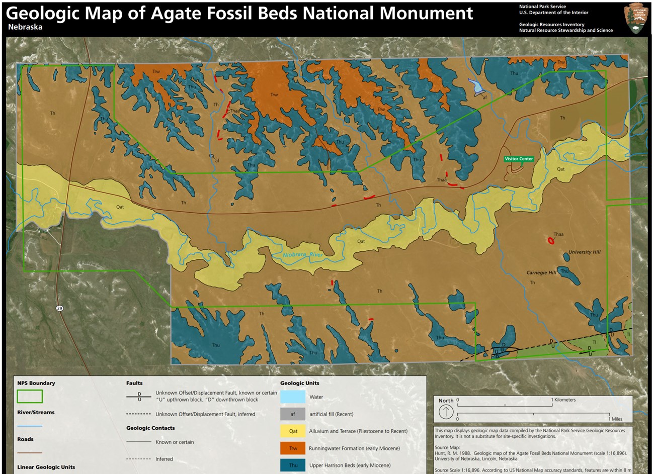This screenshot has width=654, height=474.
Task: Click the yellow Qat Alluvium legend swatch
Action: [x=293, y=431]
